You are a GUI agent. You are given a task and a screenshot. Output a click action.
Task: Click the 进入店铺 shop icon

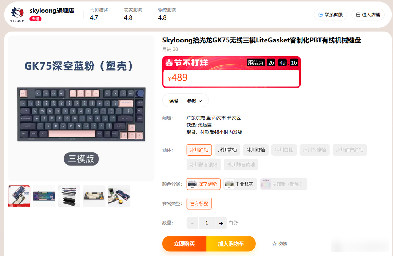click(358, 15)
